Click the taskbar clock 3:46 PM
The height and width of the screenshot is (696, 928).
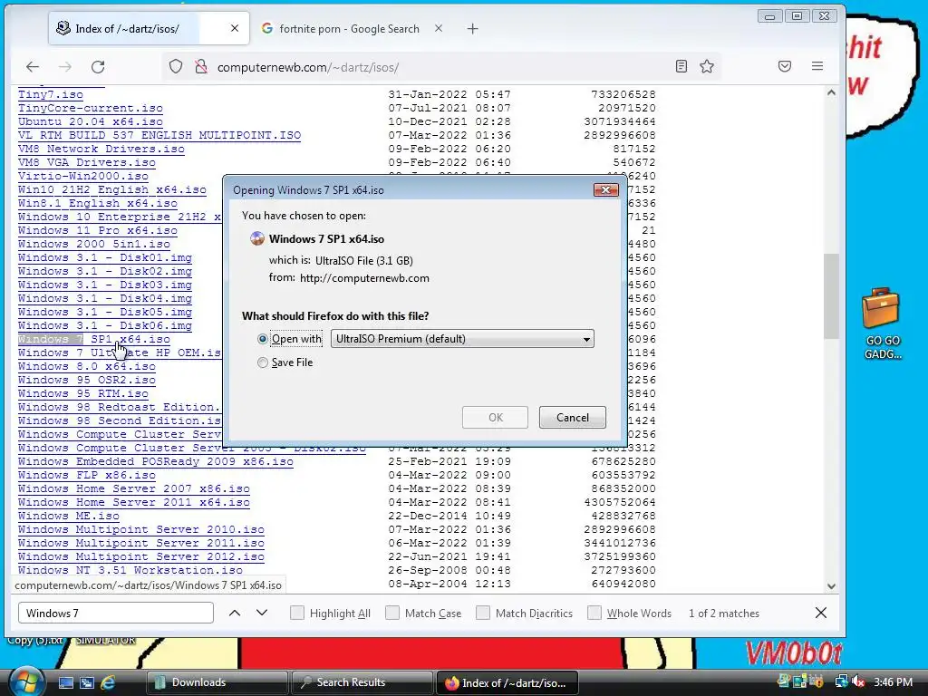point(893,682)
